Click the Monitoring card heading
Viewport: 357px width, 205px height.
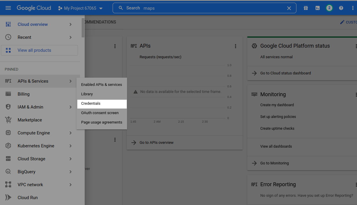coord(273,94)
